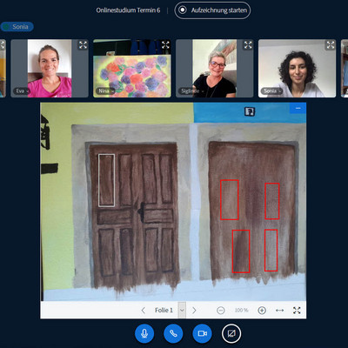Select Nina's flower painting video thumbnail
The width and height of the screenshot is (348, 348).
[132, 69]
